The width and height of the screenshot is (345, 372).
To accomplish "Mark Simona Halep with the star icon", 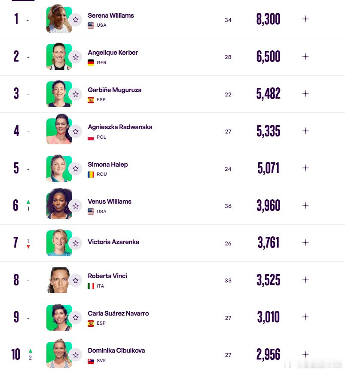I will coord(76,169).
